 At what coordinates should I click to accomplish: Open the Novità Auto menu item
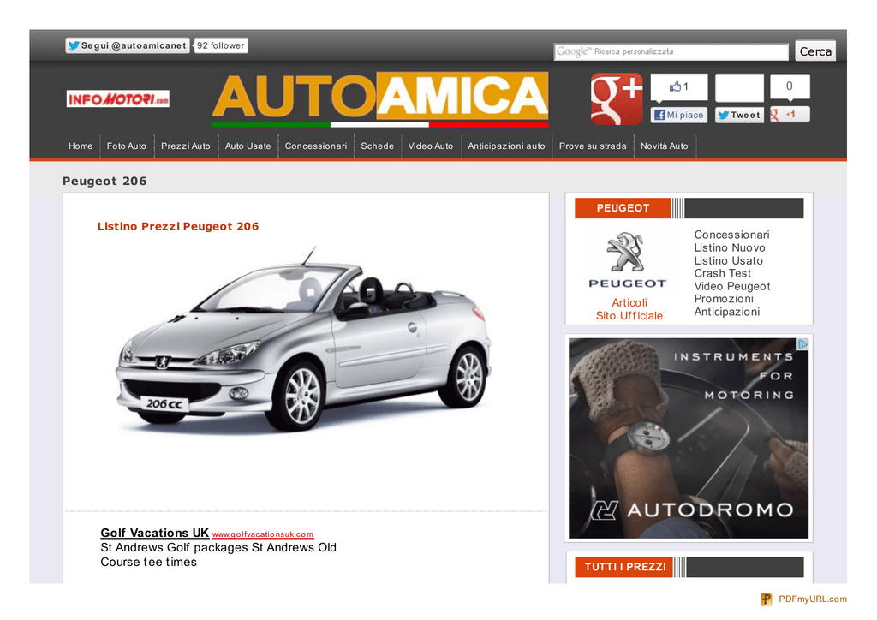[665, 146]
